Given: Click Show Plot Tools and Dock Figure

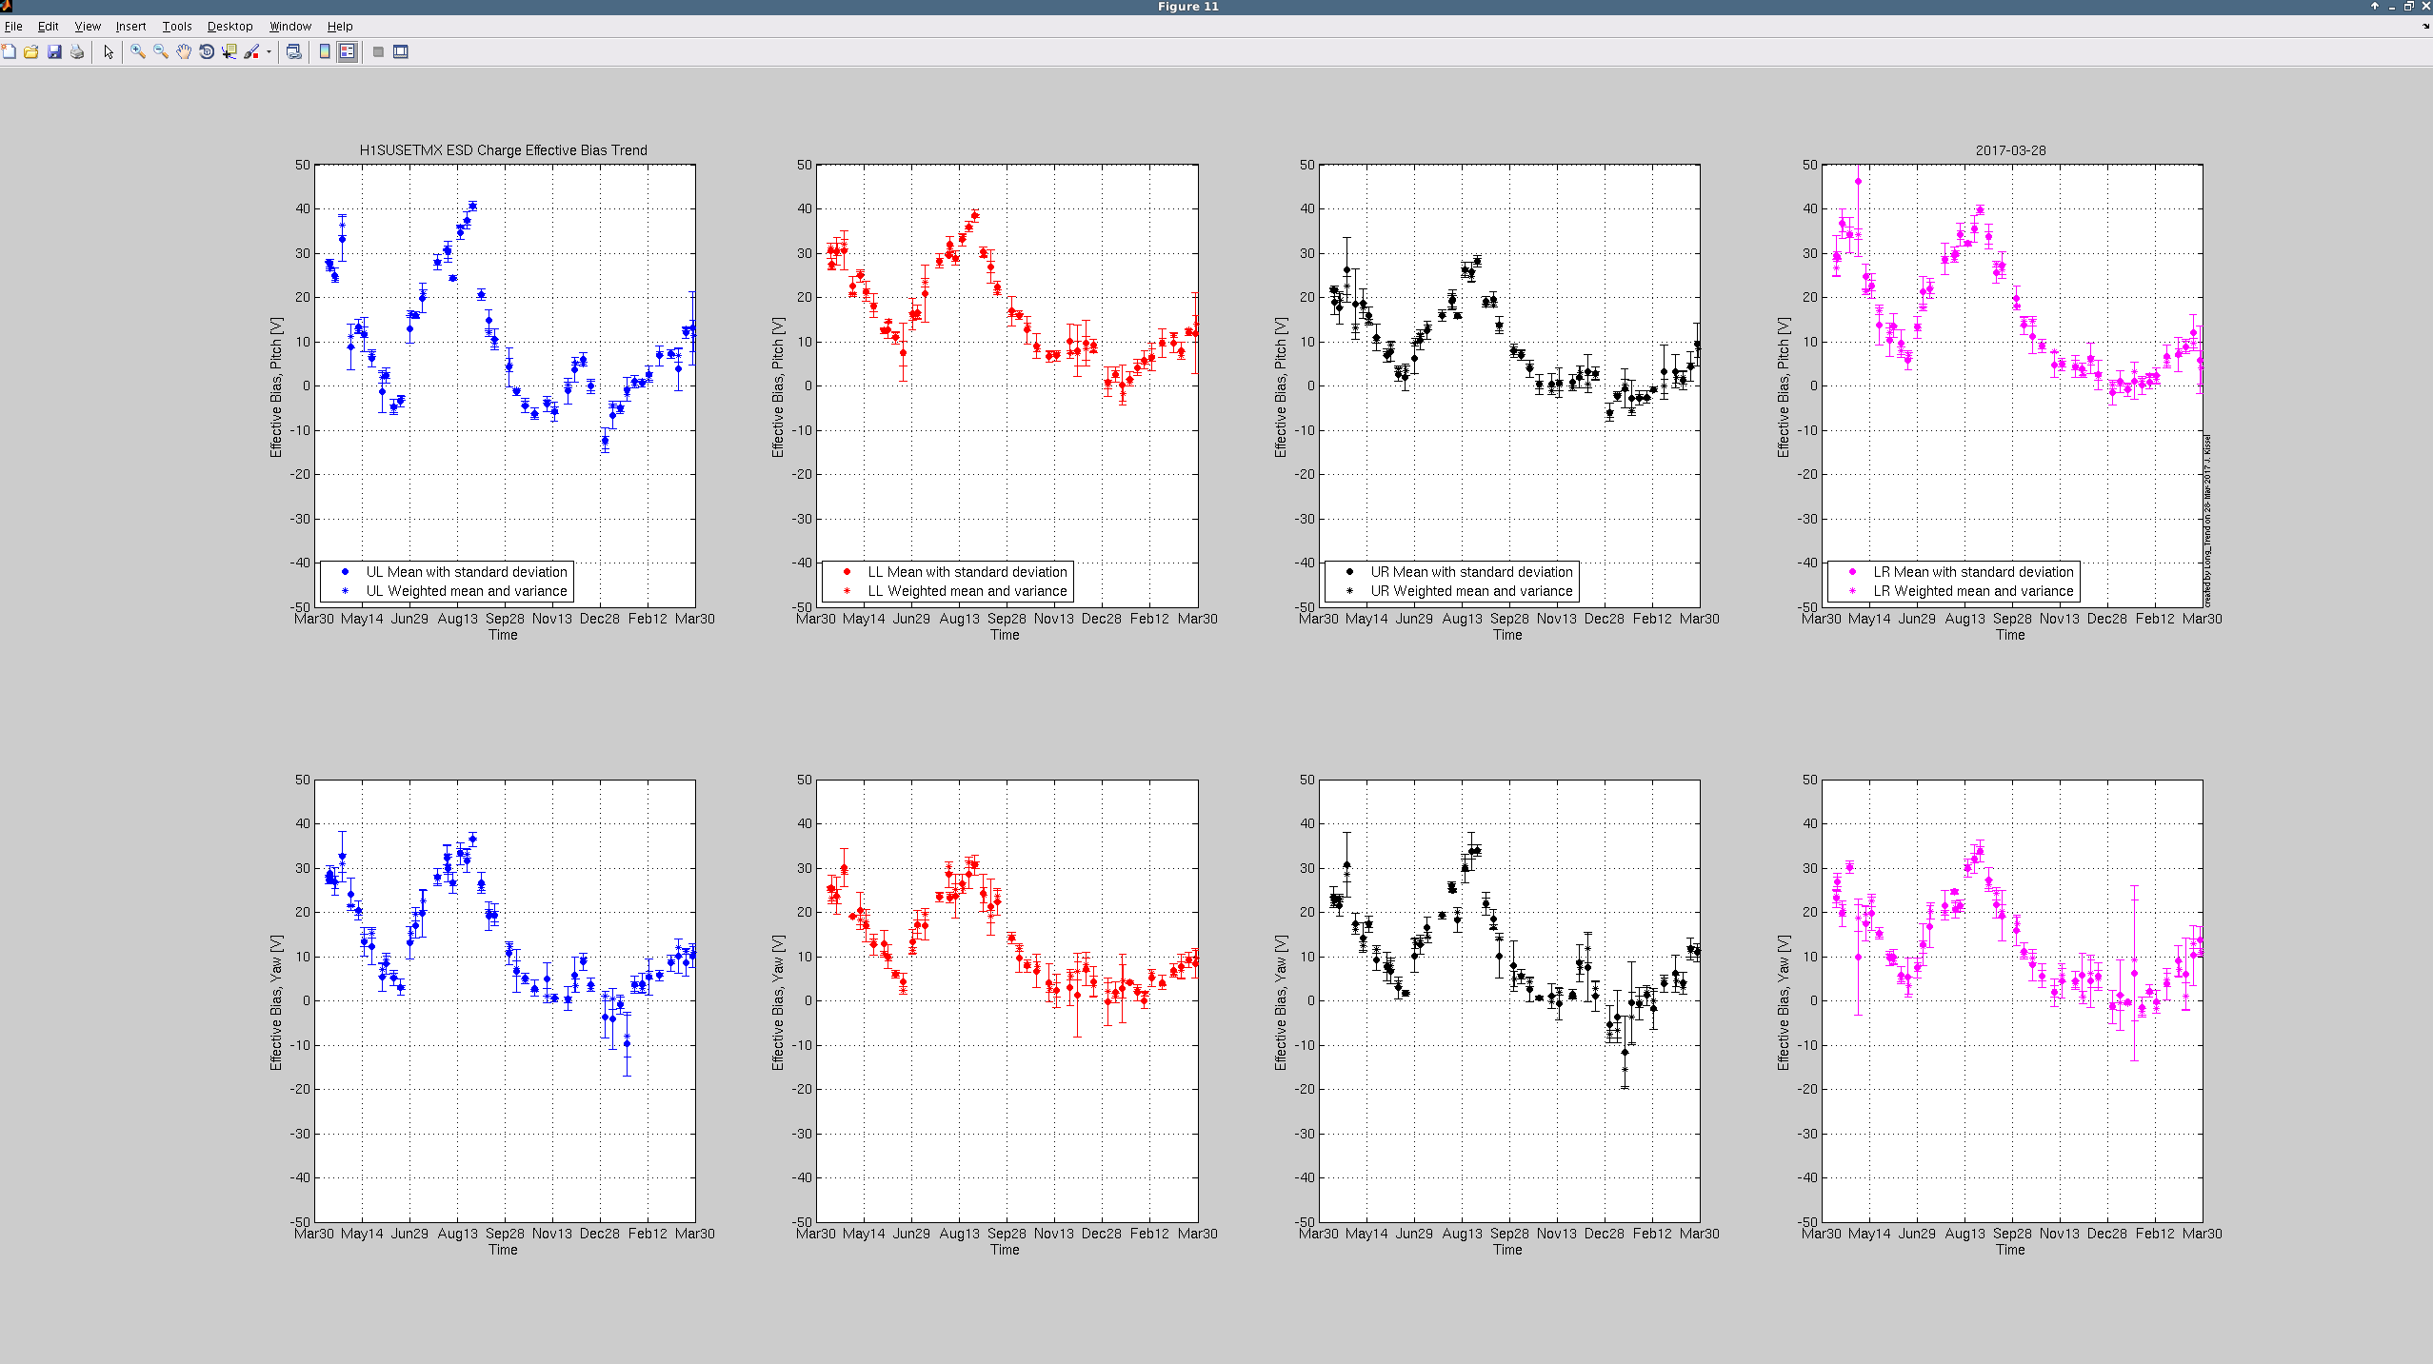Looking at the screenshot, I should click(x=401, y=51).
